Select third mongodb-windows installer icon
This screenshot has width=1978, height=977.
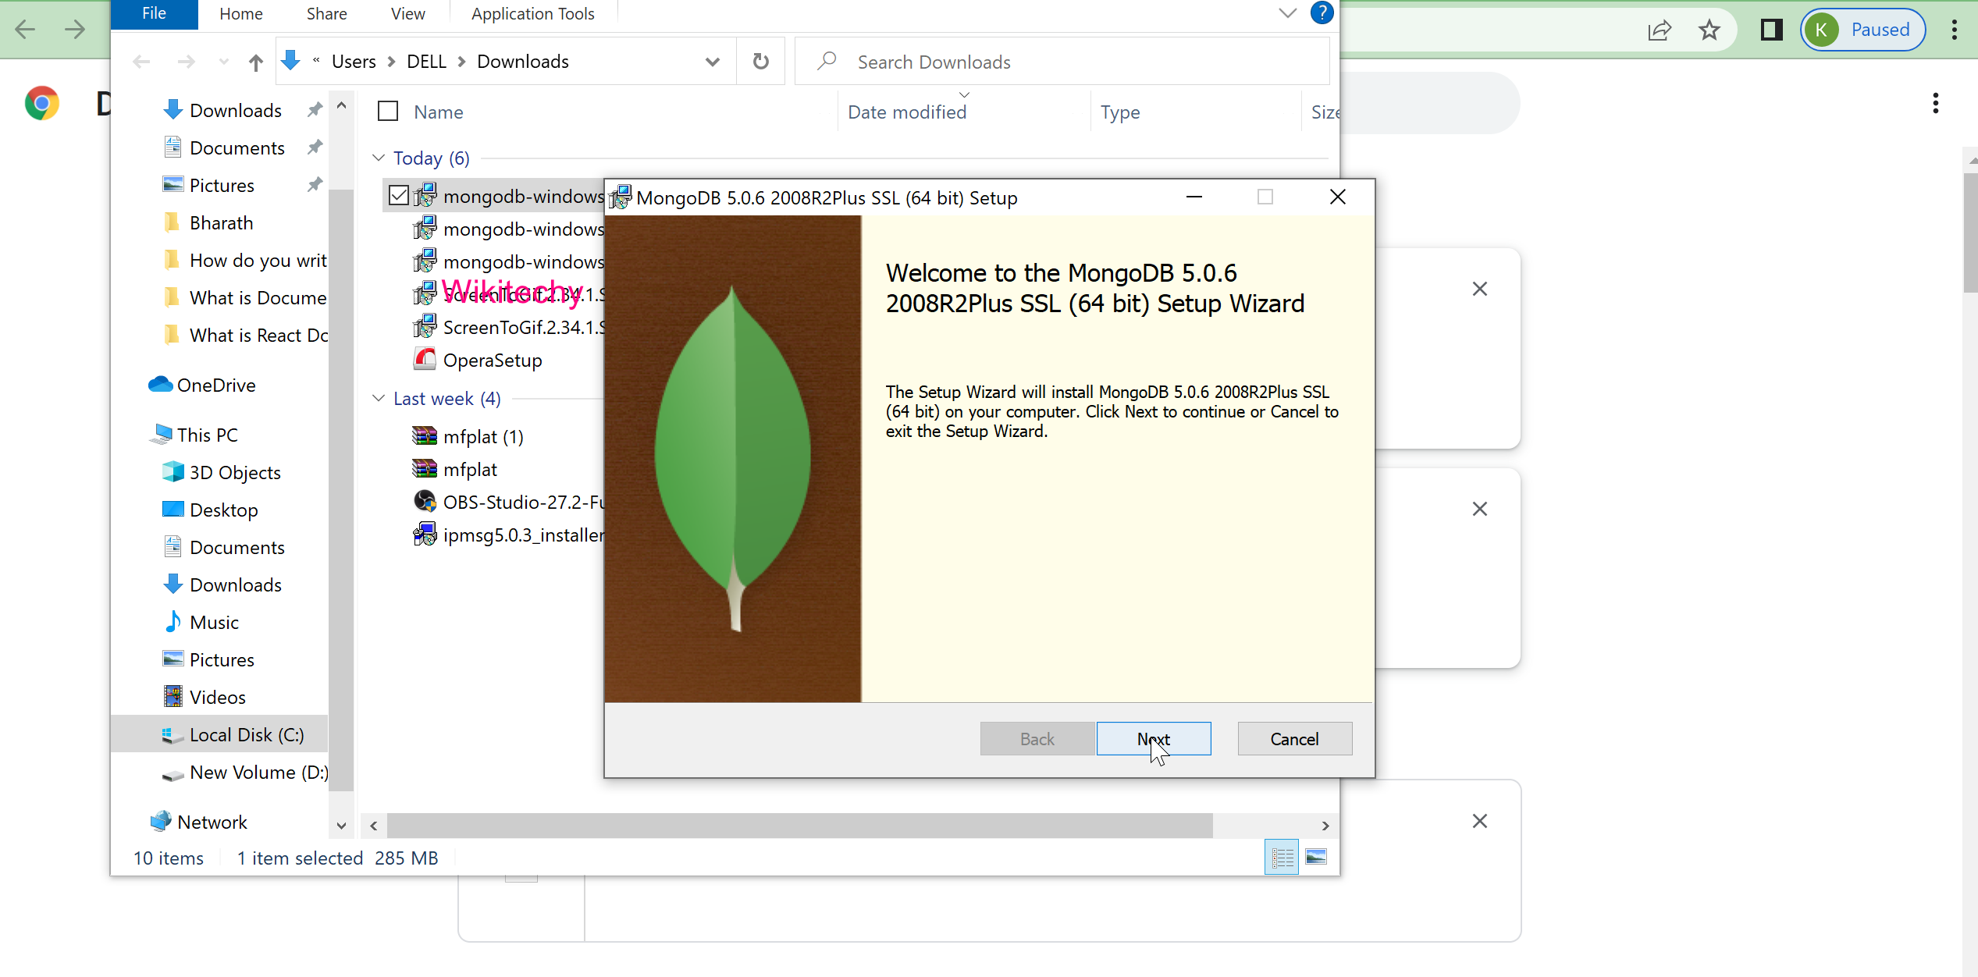pyautogui.click(x=425, y=261)
